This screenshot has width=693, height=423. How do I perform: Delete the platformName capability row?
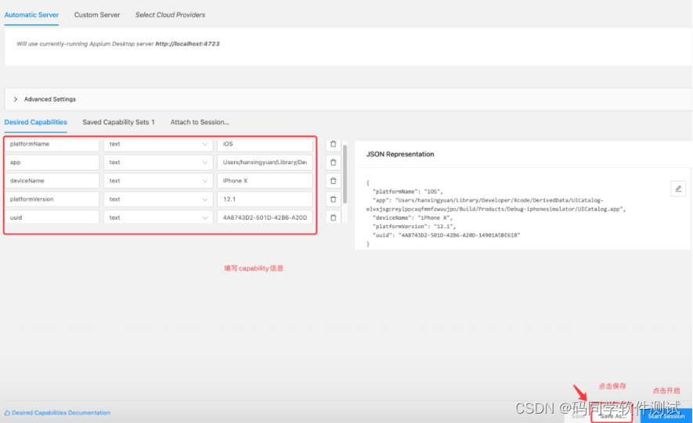(x=334, y=144)
